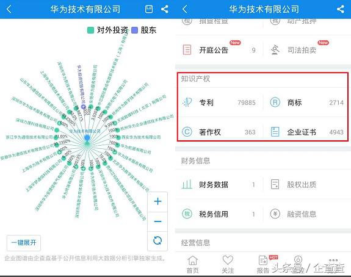Open the 商标 trademark icon

click(275, 103)
